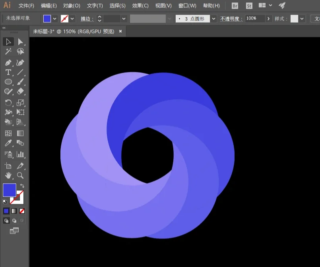Set paint mode to Gradient
The height and width of the screenshot is (267, 320).
pyautogui.click(x=14, y=211)
